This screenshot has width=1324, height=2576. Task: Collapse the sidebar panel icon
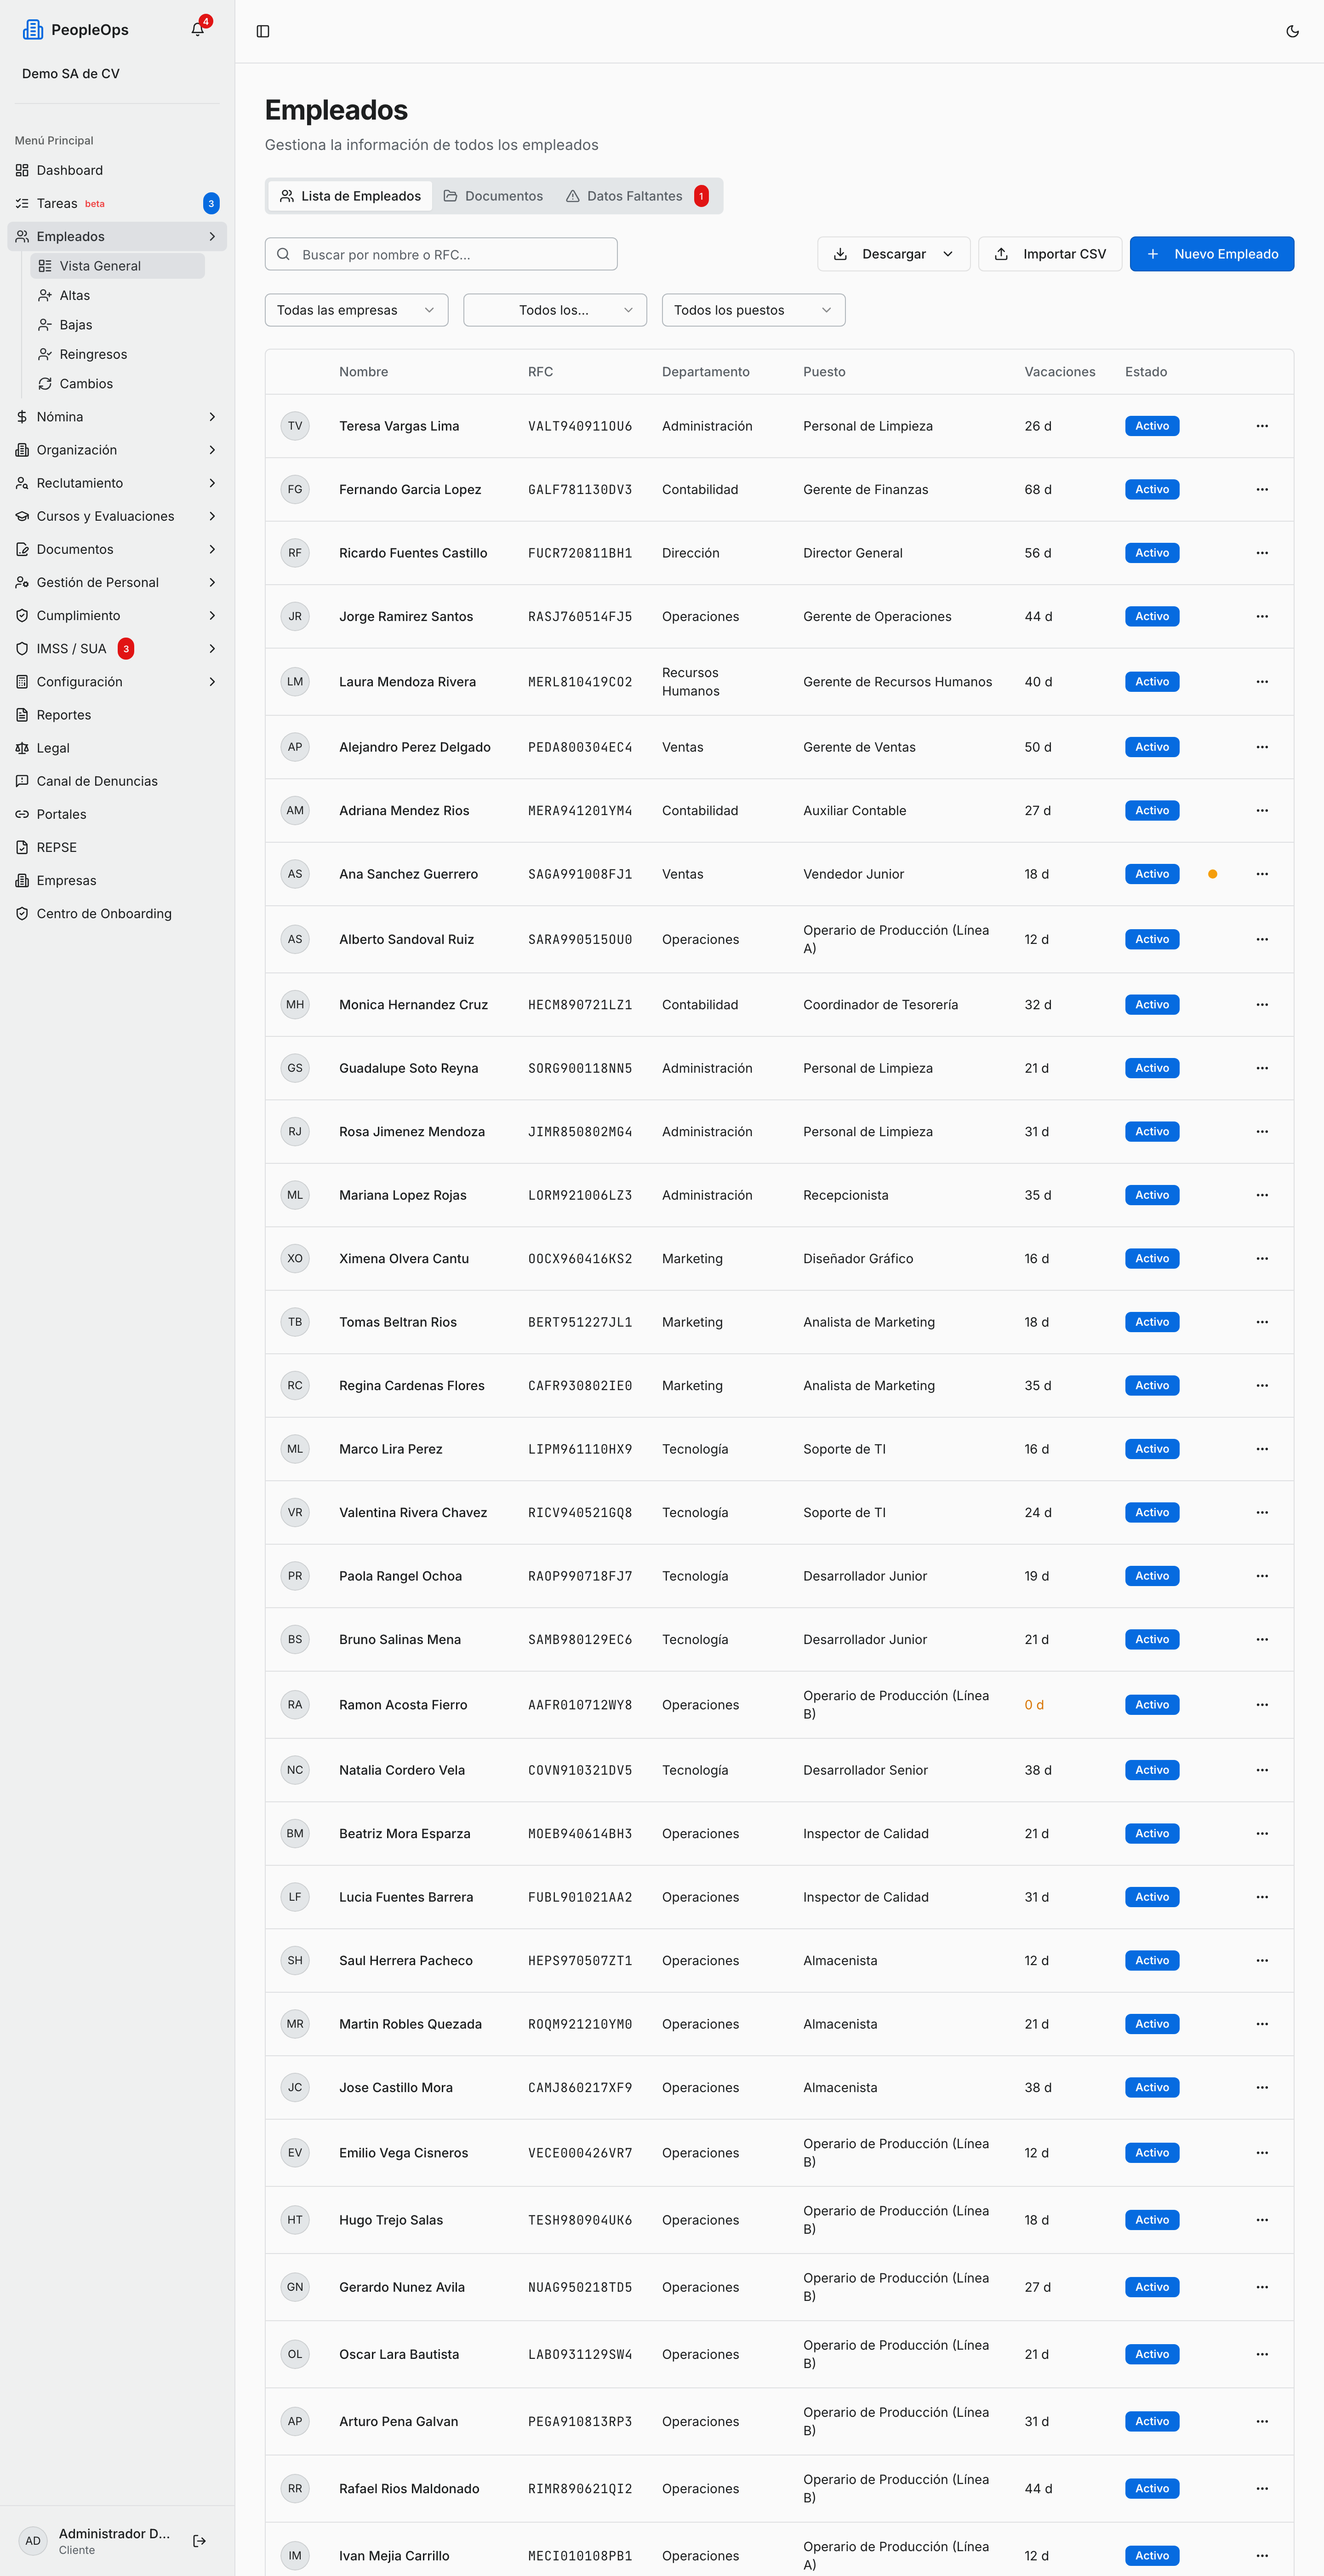(263, 31)
